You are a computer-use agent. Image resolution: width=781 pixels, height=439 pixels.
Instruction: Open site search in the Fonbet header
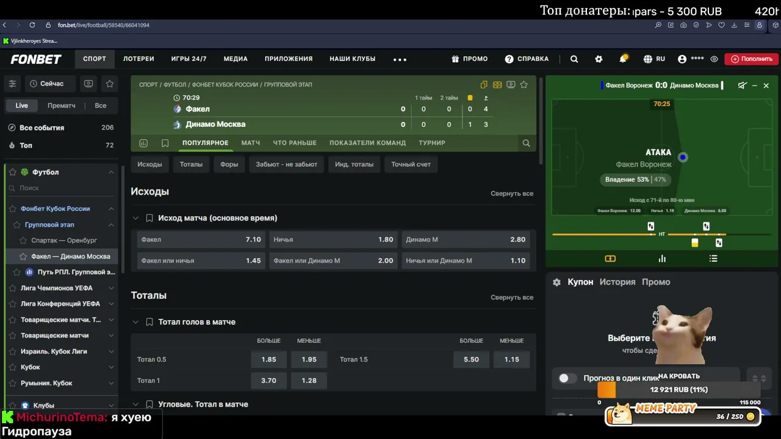574,59
